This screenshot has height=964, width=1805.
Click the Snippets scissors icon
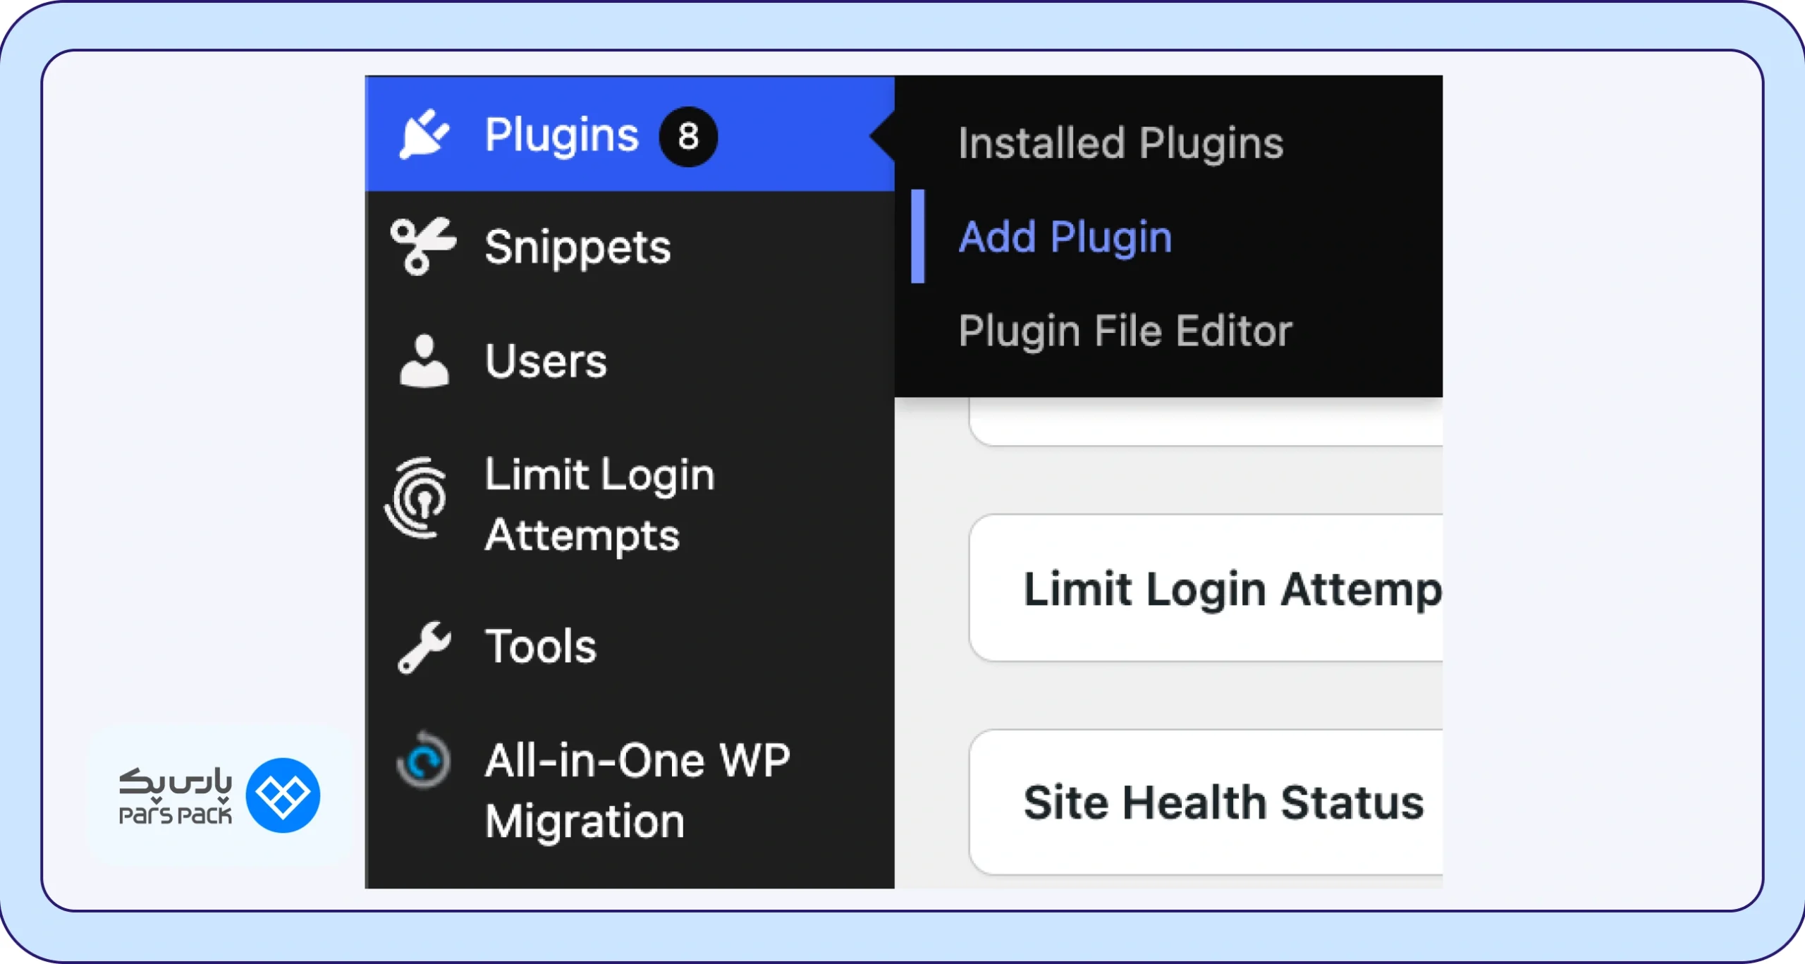(423, 245)
